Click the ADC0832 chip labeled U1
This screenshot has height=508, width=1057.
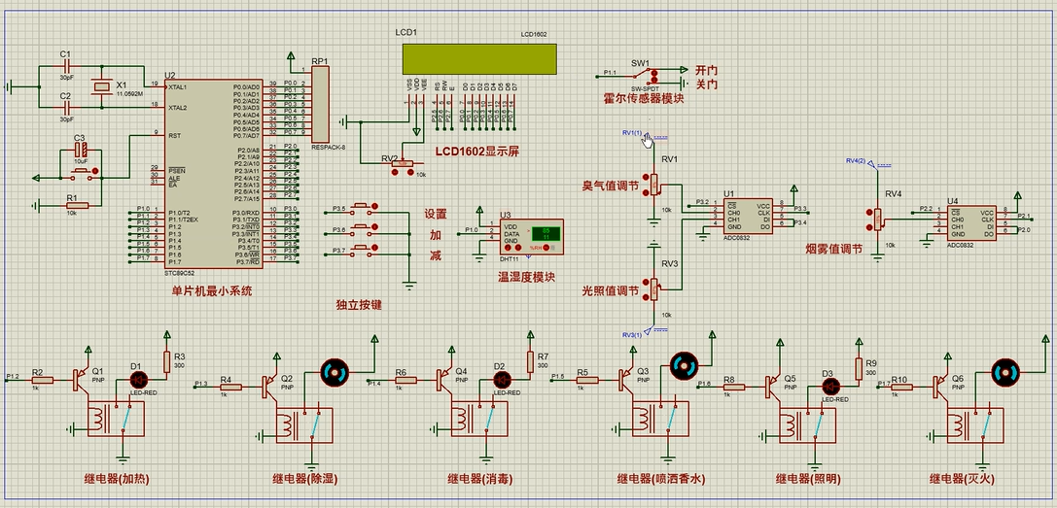[747, 218]
